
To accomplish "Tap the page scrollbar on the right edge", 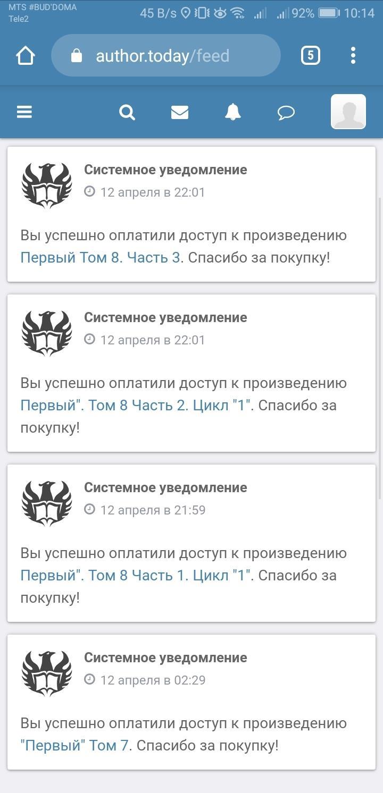I will 380,345.
